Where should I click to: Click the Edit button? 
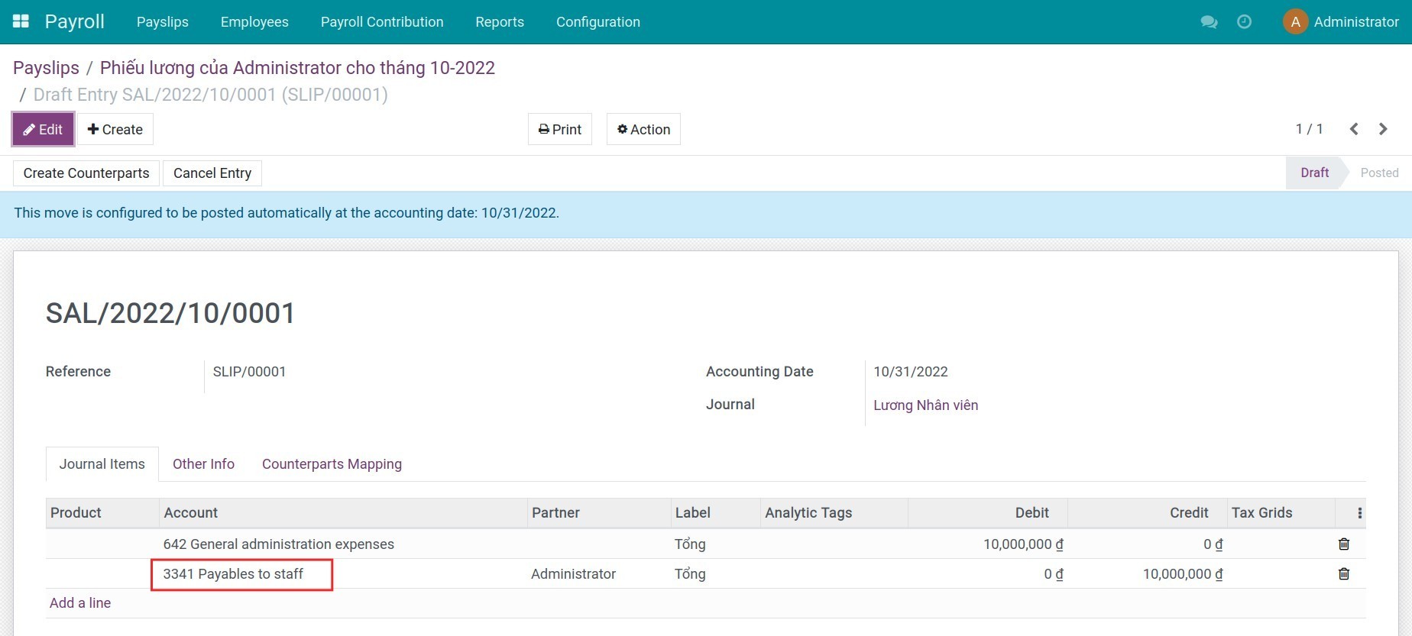tap(43, 130)
